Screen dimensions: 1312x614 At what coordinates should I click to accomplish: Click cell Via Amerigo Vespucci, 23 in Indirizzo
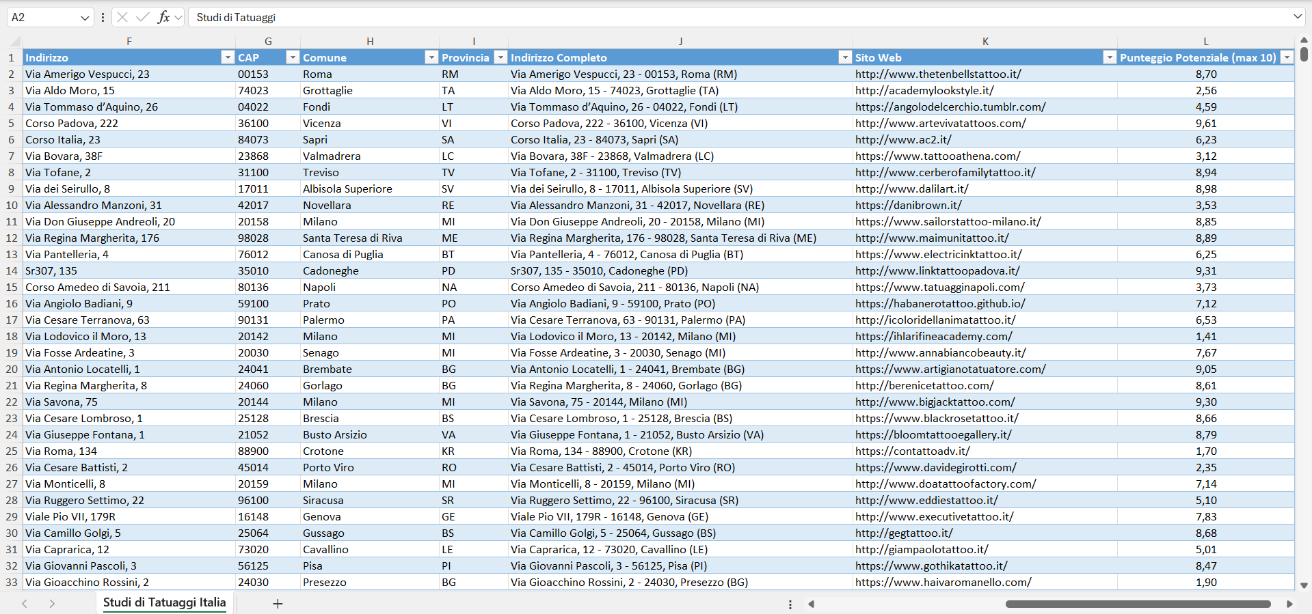tap(129, 74)
